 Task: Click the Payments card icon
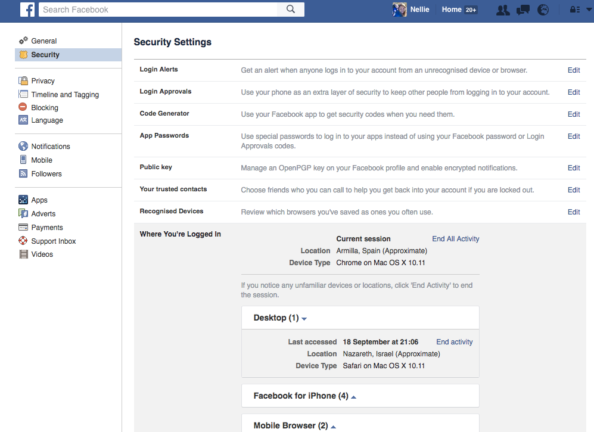click(23, 227)
